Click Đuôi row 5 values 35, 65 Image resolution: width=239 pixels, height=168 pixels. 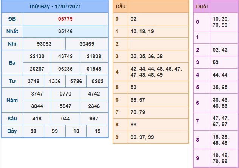click(220, 87)
